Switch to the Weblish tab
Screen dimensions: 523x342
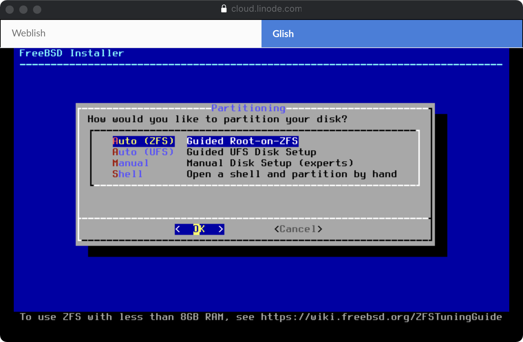(131, 33)
